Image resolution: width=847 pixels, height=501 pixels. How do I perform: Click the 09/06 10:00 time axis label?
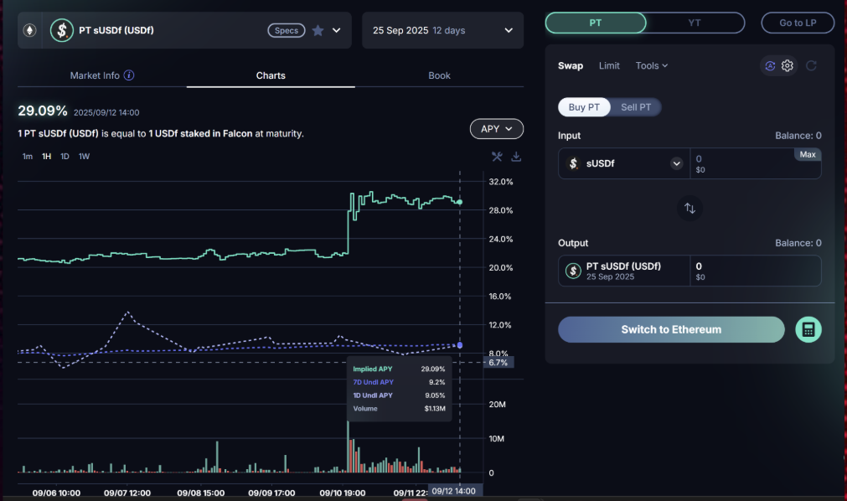pos(56,493)
